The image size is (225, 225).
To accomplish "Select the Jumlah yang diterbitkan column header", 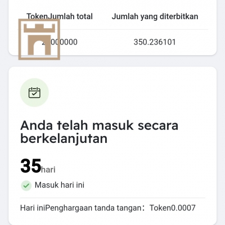I will point(155,16).
